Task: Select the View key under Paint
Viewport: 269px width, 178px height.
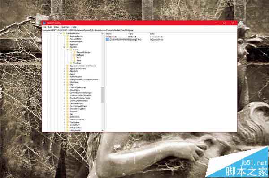Action: [x=78, y=60]
